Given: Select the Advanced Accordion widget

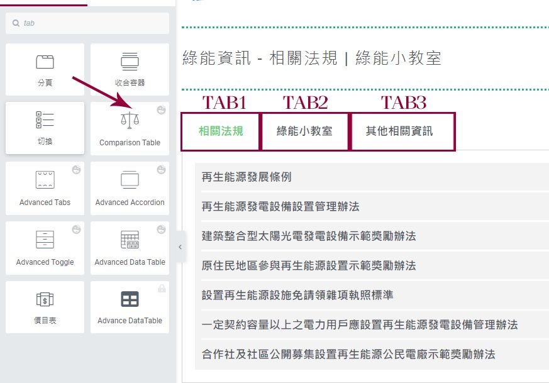Looking at the screenshot, I should [x=130, y=188].
